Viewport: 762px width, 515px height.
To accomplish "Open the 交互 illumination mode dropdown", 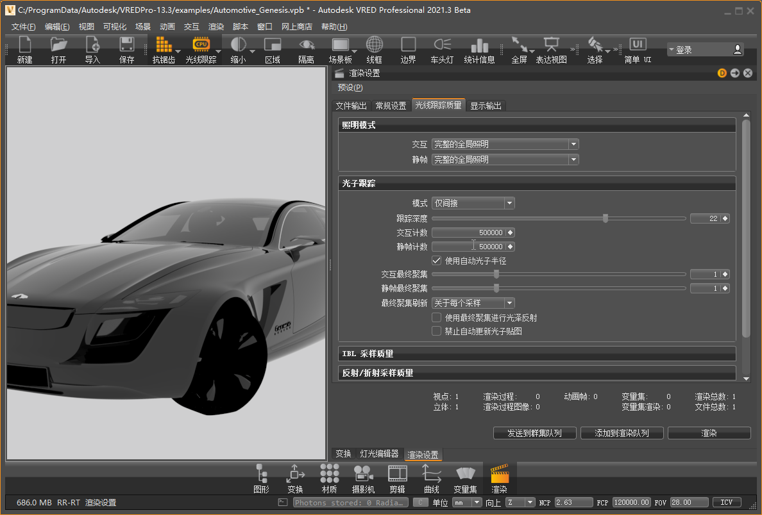I will pyautogui.click(x=505, y=145).
